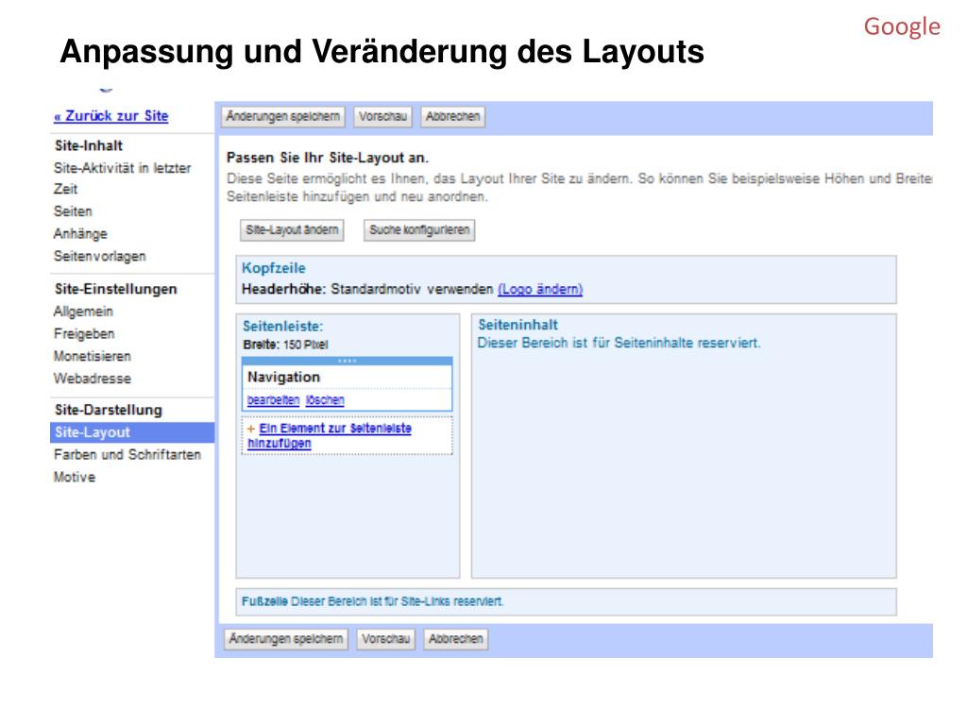Click '(Logo ändern)' link in Kopfzeile
The width and height of the screenshot is (967, 725).
point(540,289)
